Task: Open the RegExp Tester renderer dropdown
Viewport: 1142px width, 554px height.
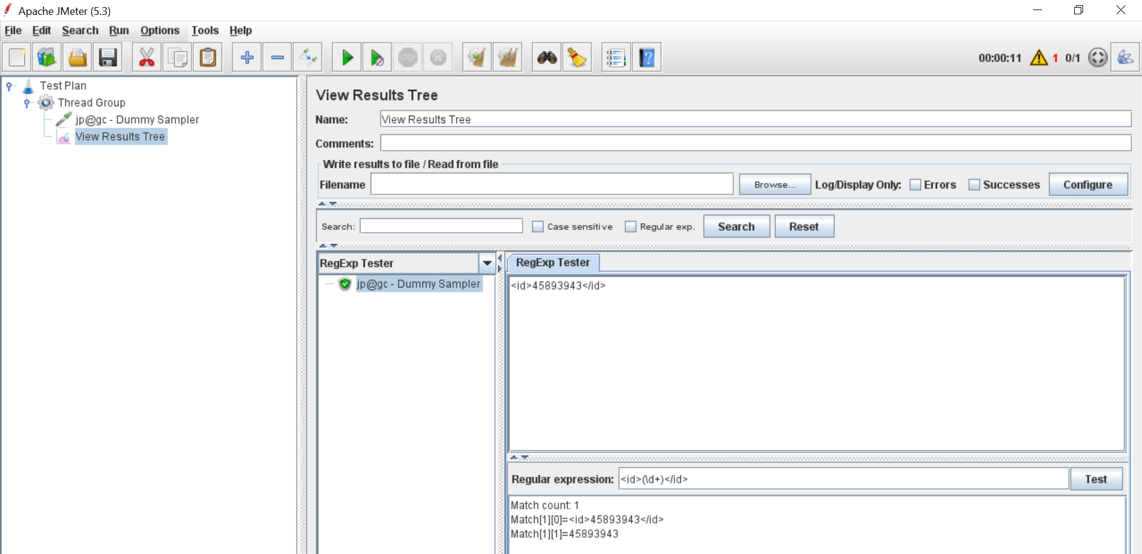Action: (487, 263)
